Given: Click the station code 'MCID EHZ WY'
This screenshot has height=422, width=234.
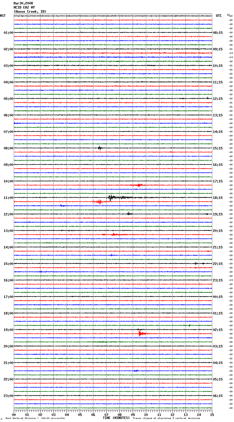Looking at the screenshot, I should click(x=24, y=7).
